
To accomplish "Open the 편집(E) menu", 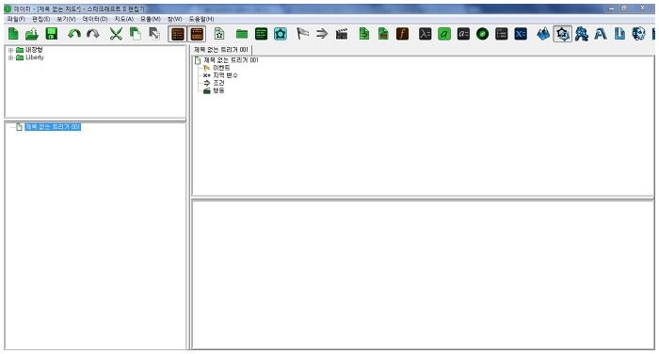I will coord(41,19).
